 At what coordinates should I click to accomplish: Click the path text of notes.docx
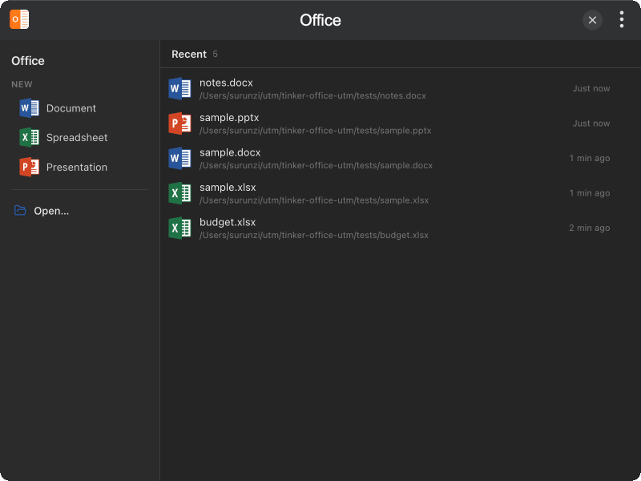[312, 95]
